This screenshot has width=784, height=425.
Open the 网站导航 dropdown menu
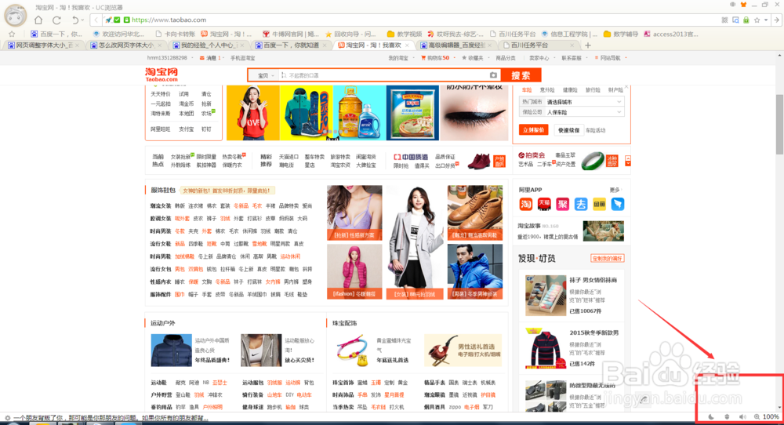pyautogui.click(x=611, y=58)
